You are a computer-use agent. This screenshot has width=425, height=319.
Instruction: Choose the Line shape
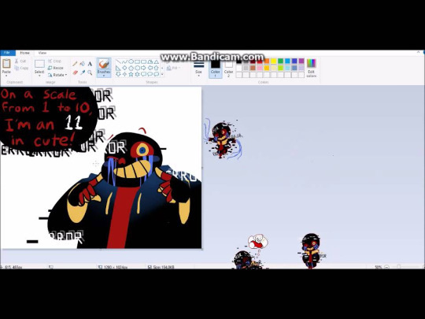point(118,62)
